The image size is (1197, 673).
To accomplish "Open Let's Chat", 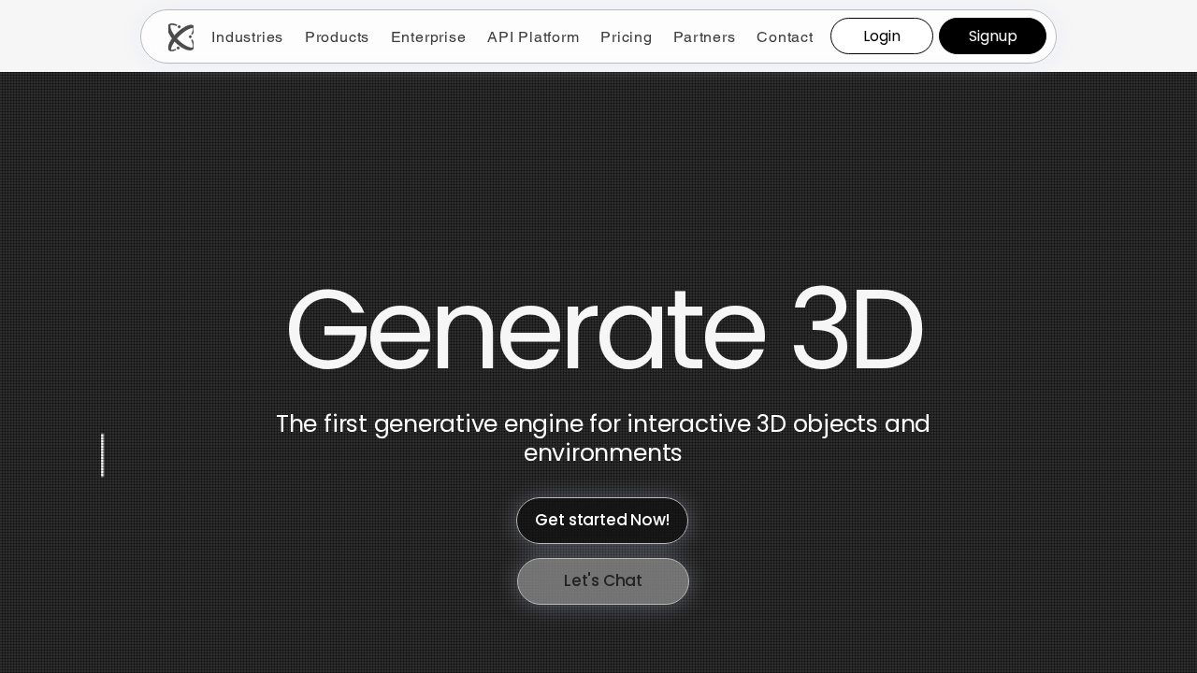I will pyautogui.click(x=602, y=580).
